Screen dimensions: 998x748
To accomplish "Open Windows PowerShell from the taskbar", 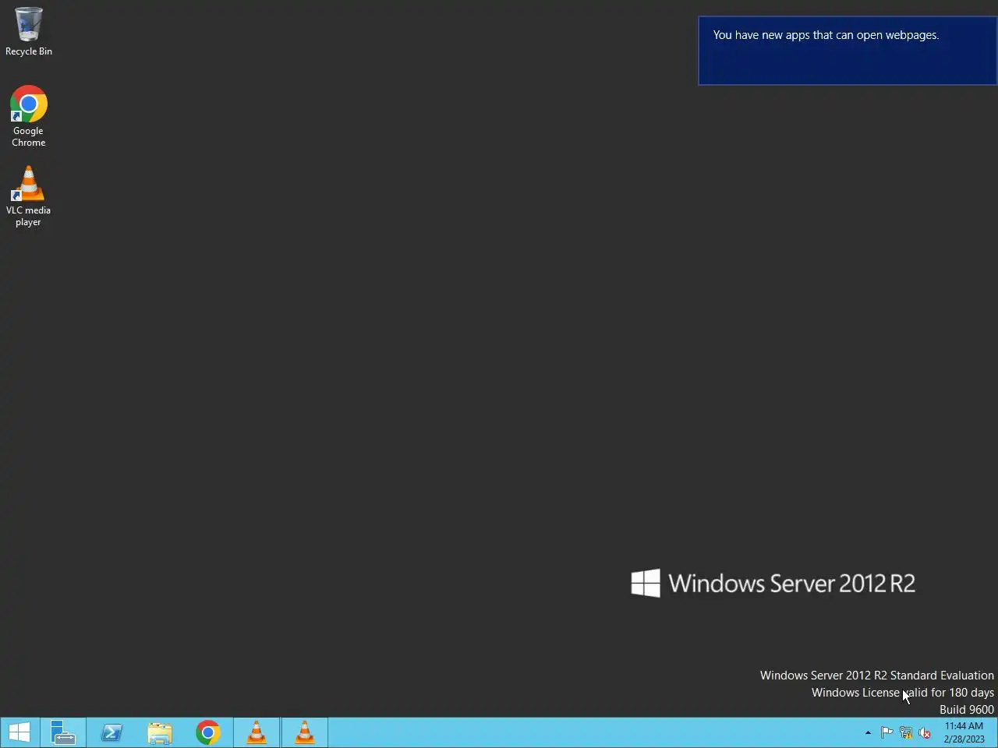I will (111, 732).
